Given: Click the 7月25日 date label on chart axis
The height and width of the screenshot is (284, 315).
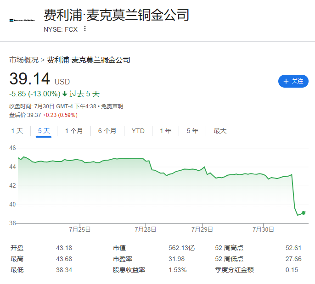Looking at the screenshot, I should [x=80, y=229].
